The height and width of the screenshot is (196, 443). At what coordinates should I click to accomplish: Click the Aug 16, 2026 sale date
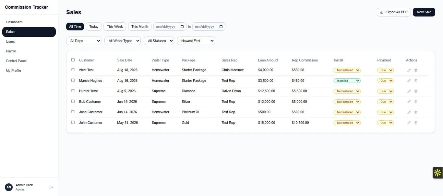pyautogui.click(x=127, y=81)
